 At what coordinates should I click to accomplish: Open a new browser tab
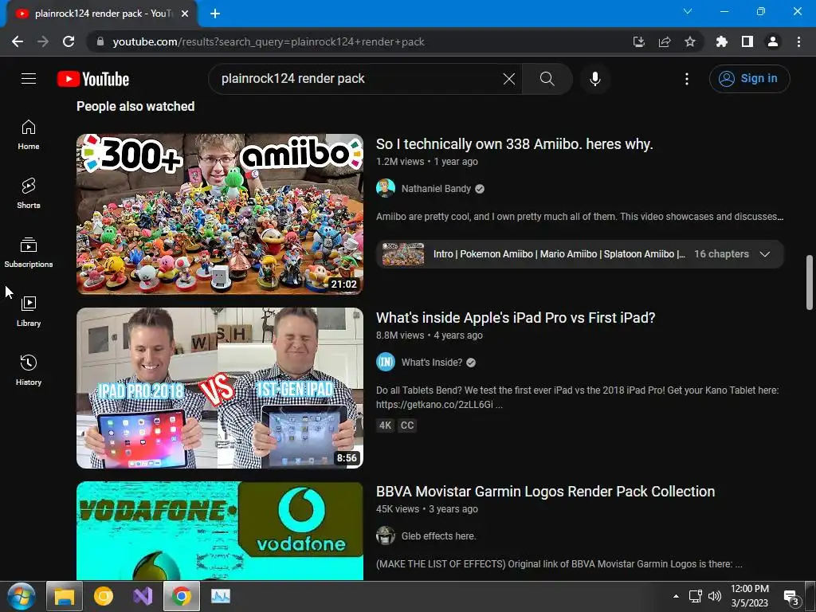215,14
